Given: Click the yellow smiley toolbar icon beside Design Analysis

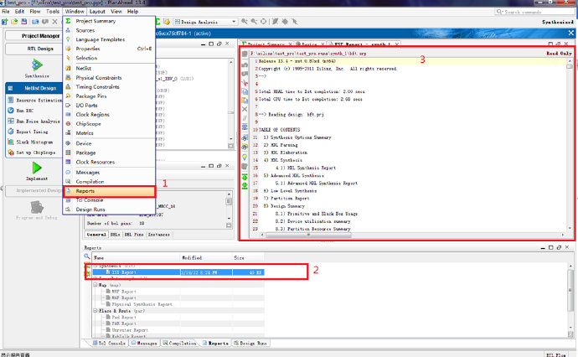Looking at the screenshot, I should pyautogui.click(x=167, y=22).
